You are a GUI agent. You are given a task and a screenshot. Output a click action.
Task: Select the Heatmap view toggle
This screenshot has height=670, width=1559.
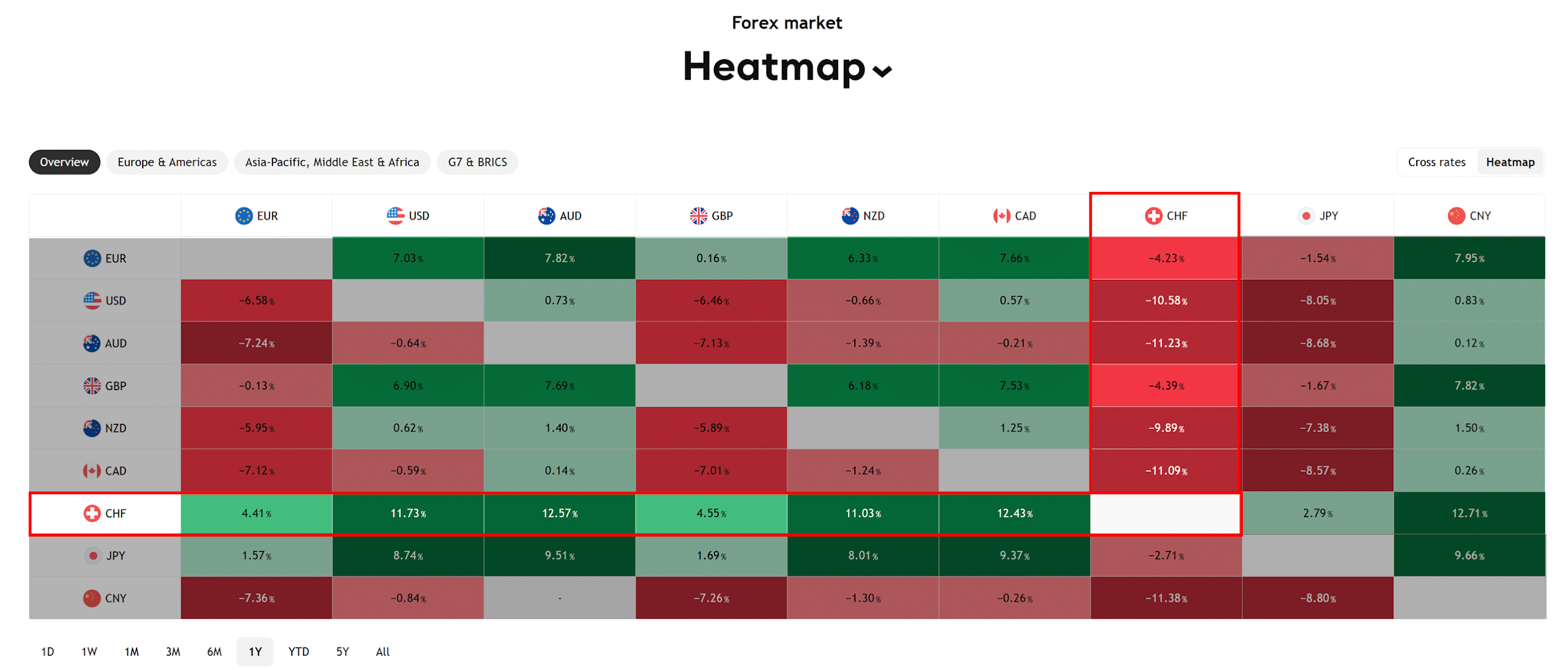click(1510, 162)
